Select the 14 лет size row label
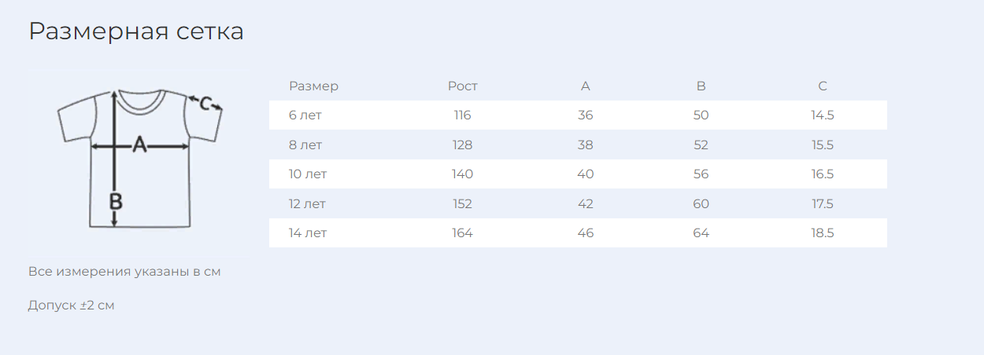The width and height of the screenshot is (984, 355). (308, 233)
